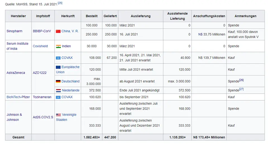Open the BBIBP-CorV vaccine link
This screenshot has width=268, height=144.
[x=42, y=31]
